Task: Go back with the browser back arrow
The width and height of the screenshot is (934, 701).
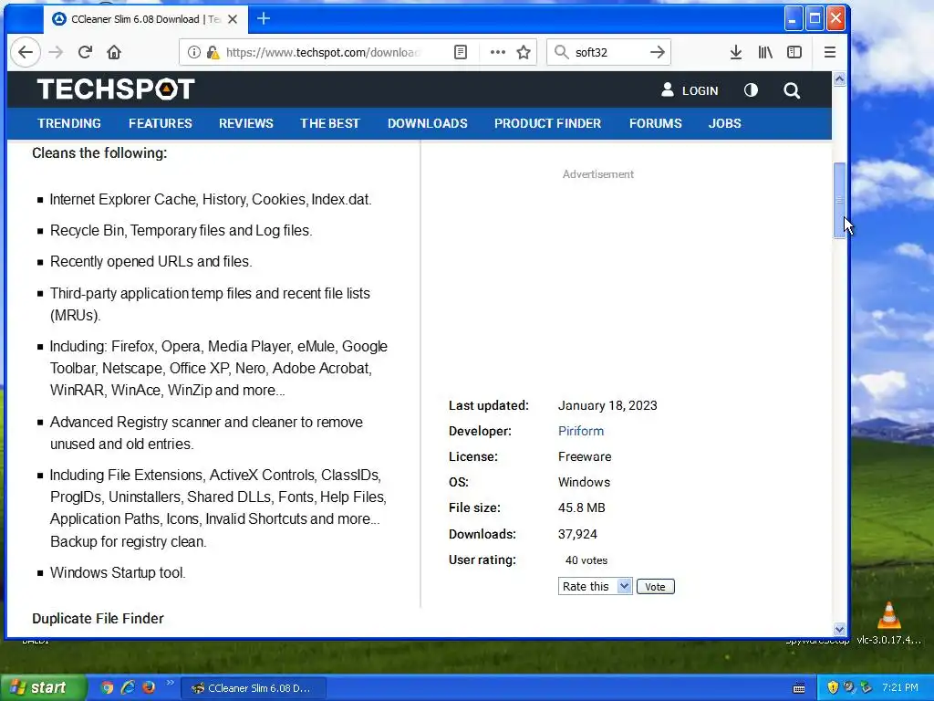Action: 25,52
